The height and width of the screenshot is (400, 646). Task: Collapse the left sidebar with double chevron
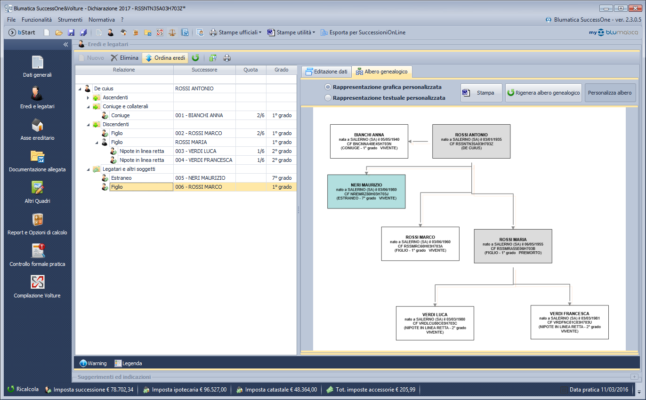tap(65, 44)
